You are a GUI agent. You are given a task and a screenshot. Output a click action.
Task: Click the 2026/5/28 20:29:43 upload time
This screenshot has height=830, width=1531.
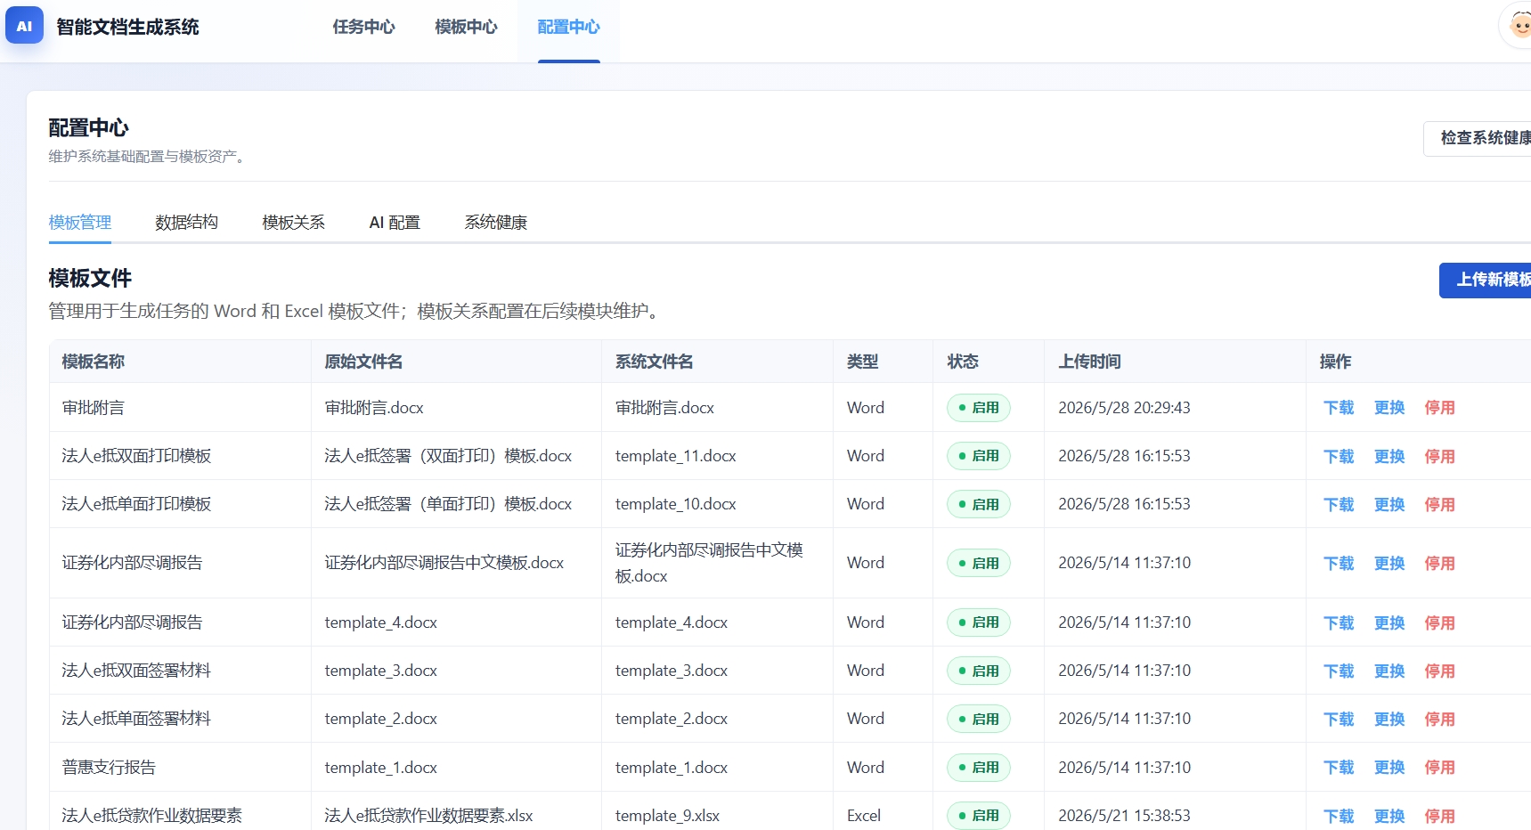tap(1124, 408)
